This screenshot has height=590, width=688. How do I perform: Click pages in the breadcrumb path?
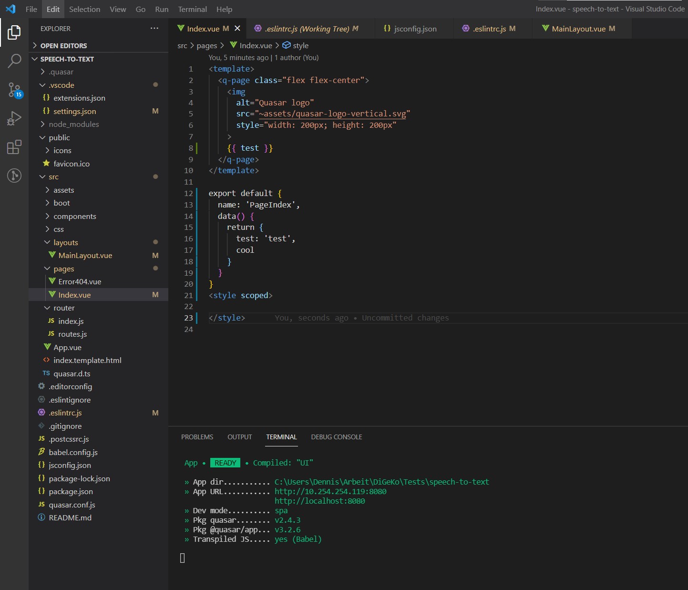[x=207, y=45]
